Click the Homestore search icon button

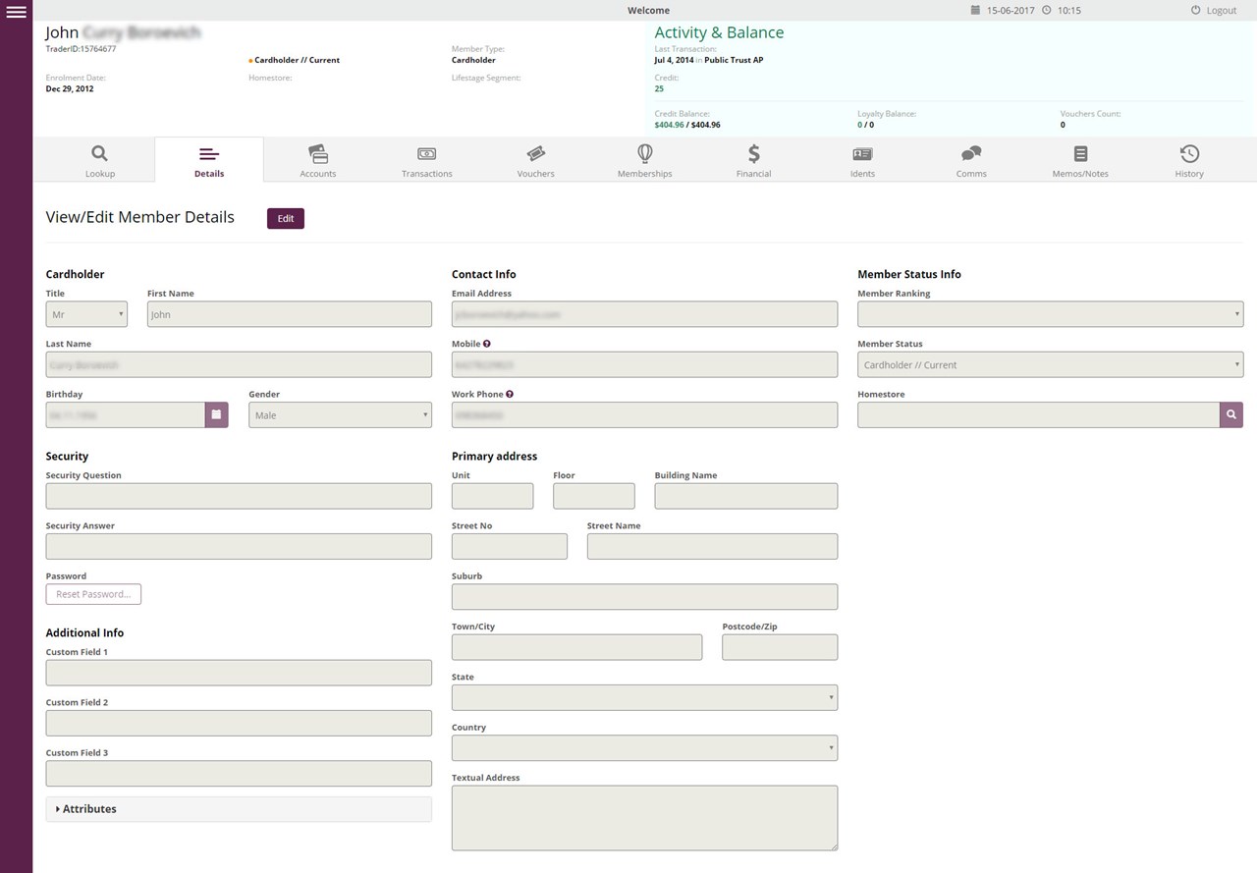pyautogui.click(x=1231, y=414)
